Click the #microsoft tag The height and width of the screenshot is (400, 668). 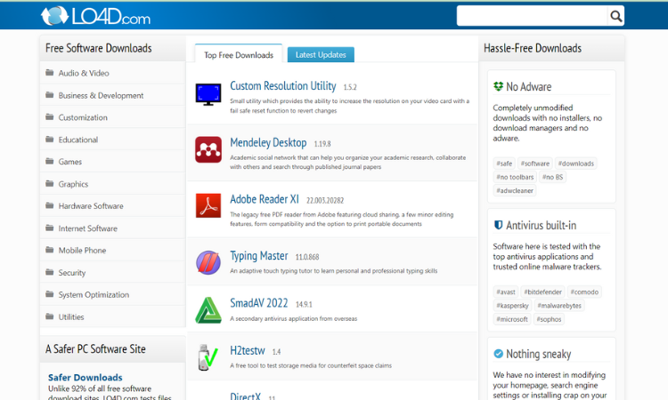(512, 319)
